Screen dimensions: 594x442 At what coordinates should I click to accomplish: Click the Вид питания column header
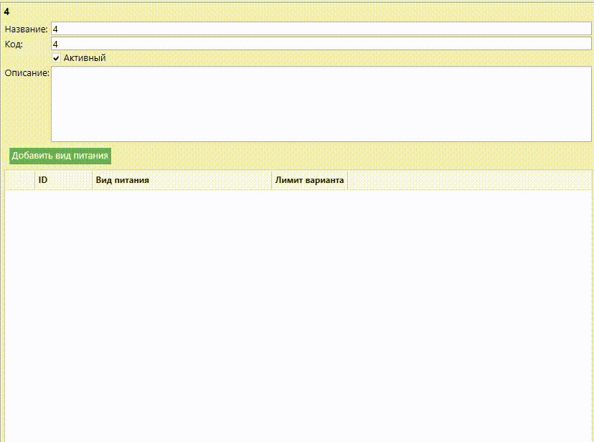[x=181, y=181]
